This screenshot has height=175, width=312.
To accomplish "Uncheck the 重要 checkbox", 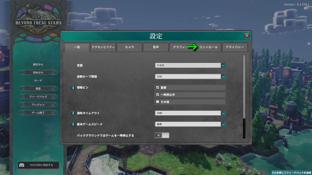I will (x=158, y=87).
